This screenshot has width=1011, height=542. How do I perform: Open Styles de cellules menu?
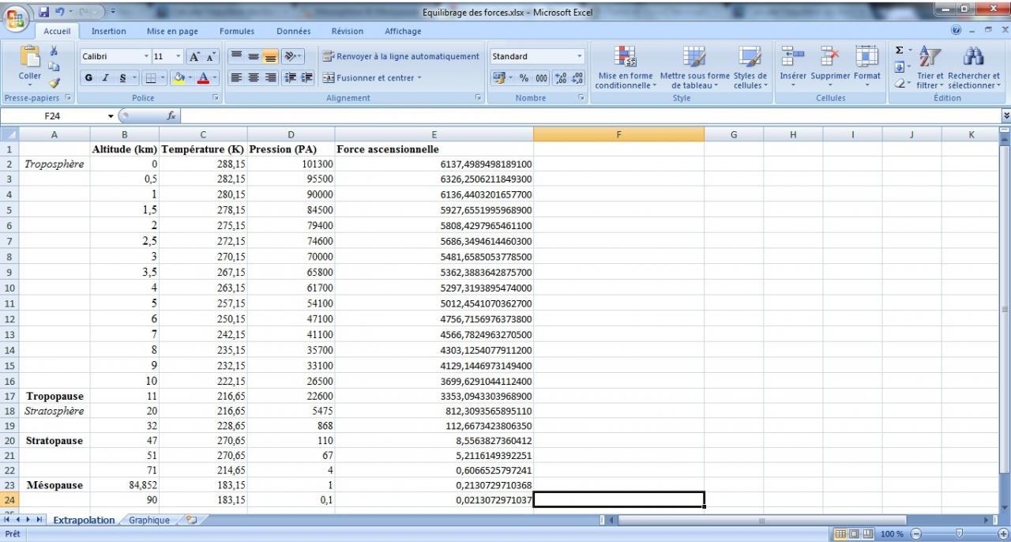[750, 67]
